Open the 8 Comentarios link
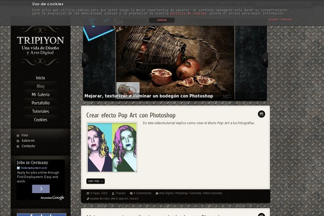Screen dimensions: 324x216 [143, 193]
